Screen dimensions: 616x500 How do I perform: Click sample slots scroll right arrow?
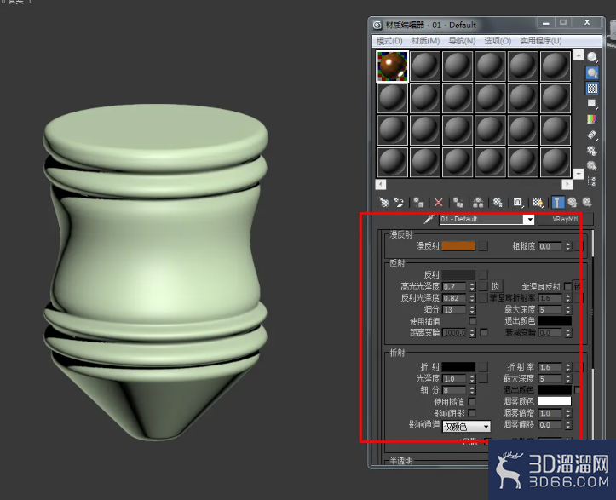point(567,184)
